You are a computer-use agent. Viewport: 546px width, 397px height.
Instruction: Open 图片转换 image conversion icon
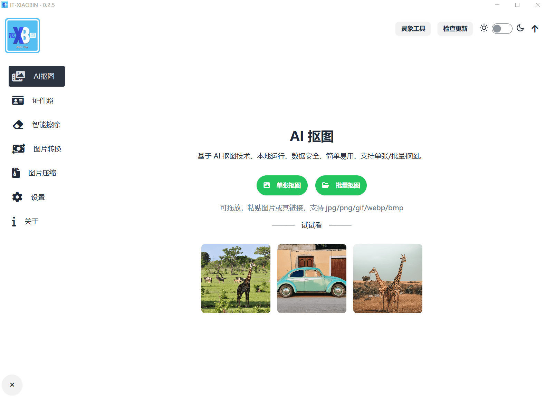18,149
